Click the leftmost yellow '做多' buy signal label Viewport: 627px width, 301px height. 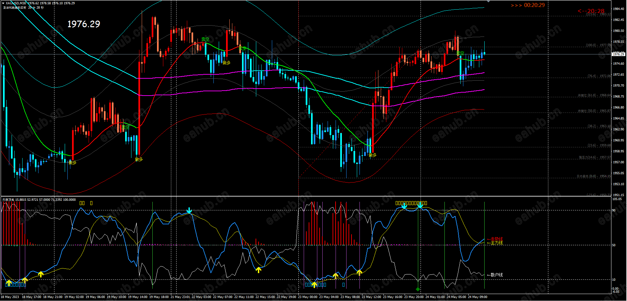click(x=72, y=163)
